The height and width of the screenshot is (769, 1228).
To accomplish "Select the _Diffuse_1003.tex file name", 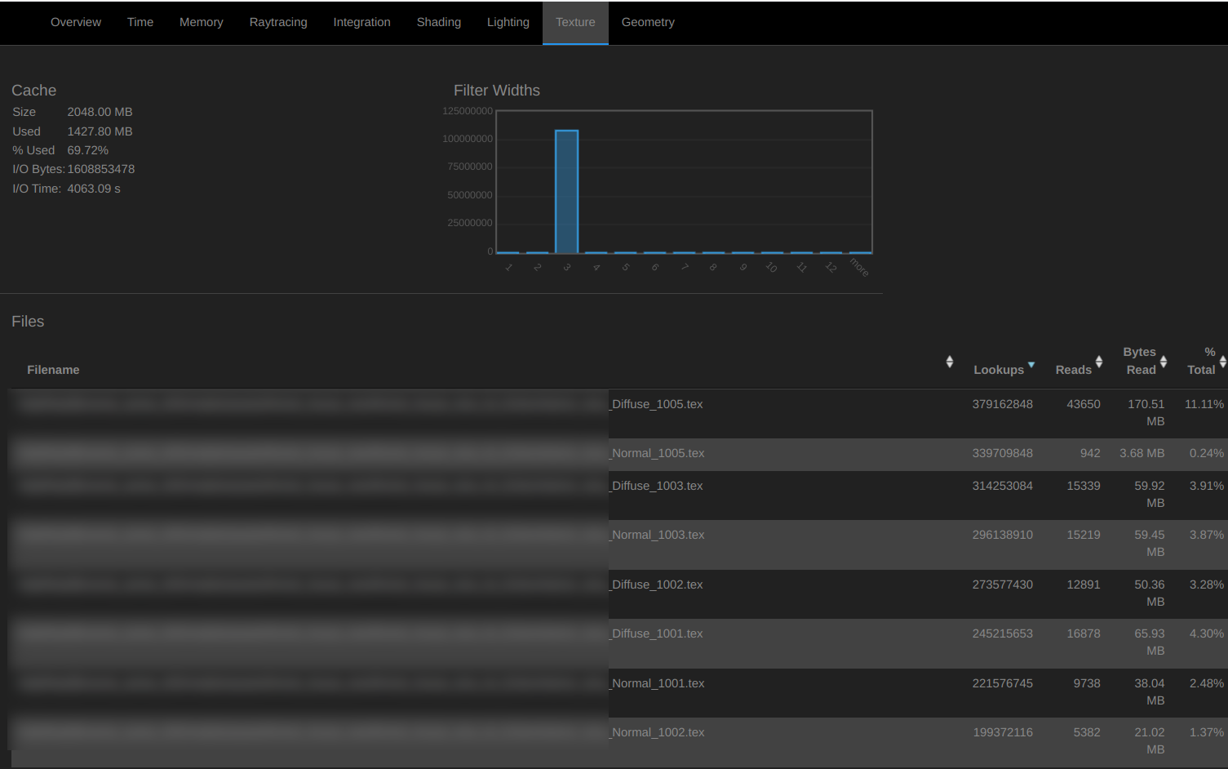I will coord(657,486).
